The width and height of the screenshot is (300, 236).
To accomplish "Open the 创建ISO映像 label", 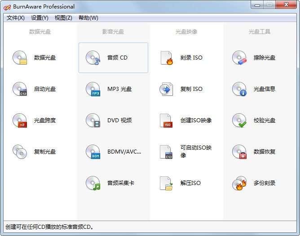I will [x=196, y=120].
